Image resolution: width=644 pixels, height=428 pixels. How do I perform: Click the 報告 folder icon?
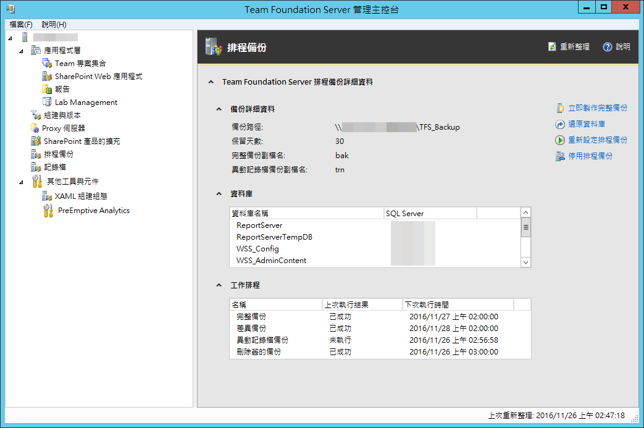click(47, 89)
